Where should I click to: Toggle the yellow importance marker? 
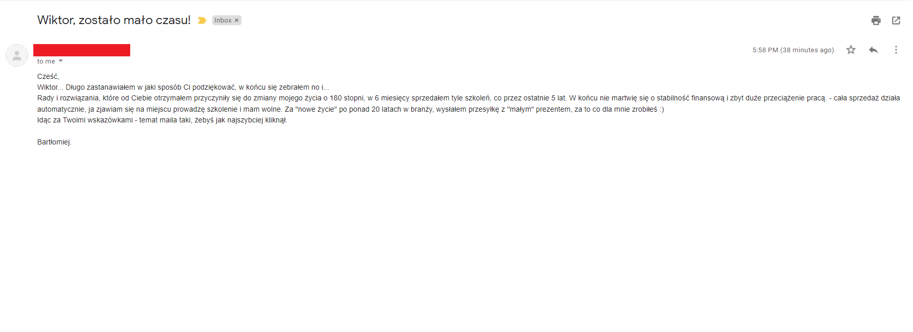(x=202, y=20)
